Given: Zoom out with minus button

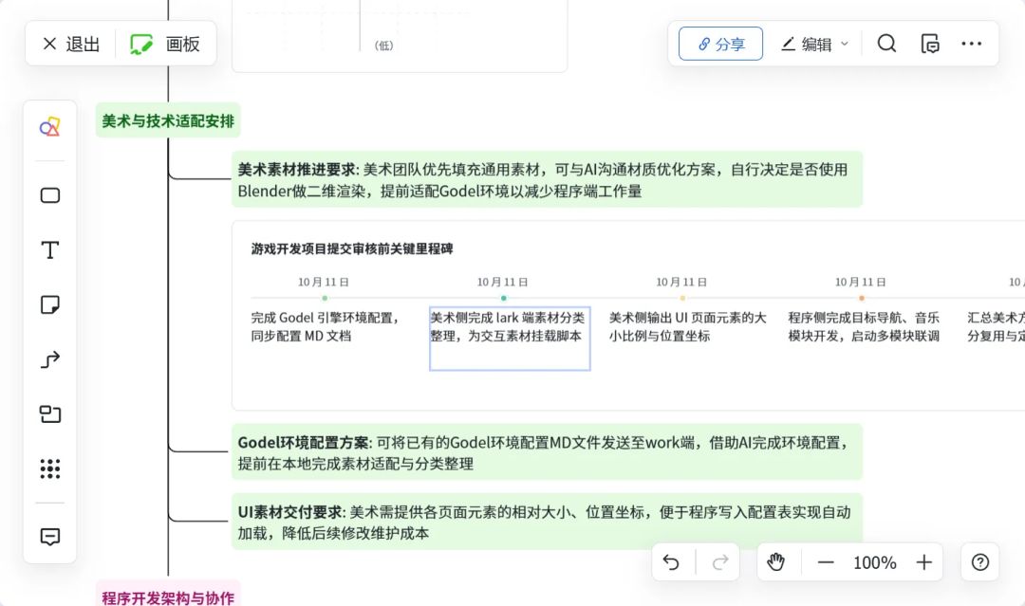Looking at the screenshot, I should pyautogui.click(x=826, y=562).
